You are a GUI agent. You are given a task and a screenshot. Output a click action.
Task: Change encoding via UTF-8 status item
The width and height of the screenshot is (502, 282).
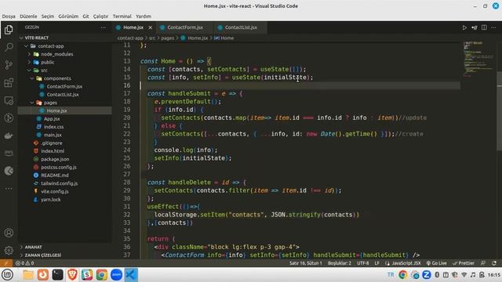pos(362,263)
